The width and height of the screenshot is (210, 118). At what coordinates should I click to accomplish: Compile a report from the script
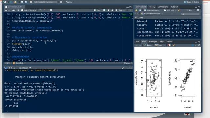click(x=51, y=10)
